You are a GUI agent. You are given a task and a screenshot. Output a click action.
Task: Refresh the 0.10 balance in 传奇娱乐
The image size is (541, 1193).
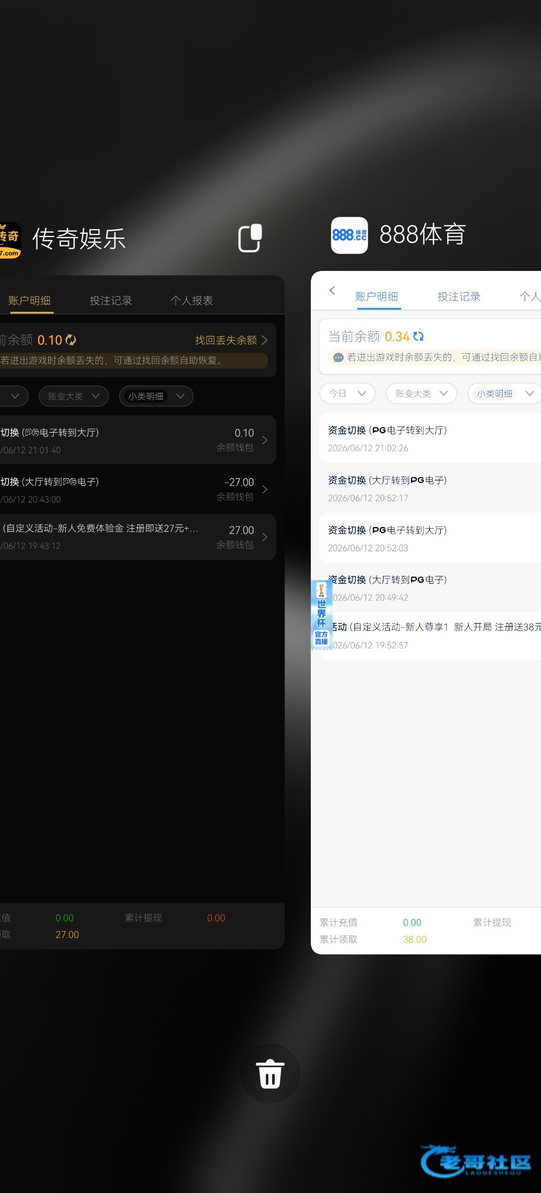pos(71,340)
